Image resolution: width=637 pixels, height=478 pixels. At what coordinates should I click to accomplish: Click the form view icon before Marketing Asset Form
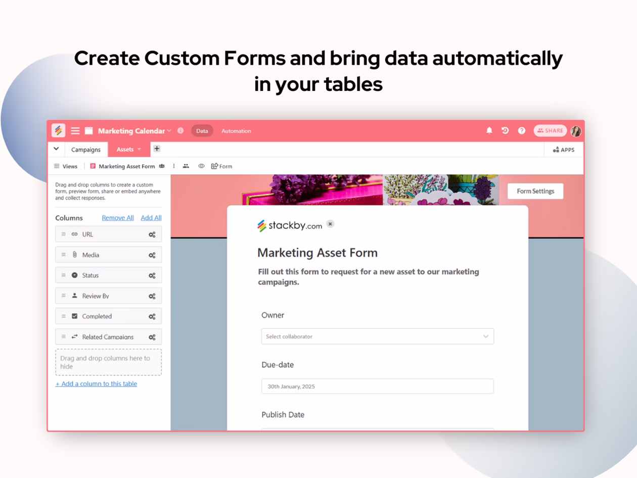[x=93, y=166]
